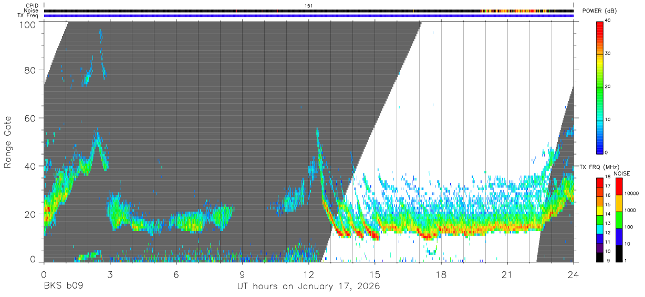Click the red 10000 segment of NOISE scale
Viewport: 645px width, 297px height.
(619, 186)
